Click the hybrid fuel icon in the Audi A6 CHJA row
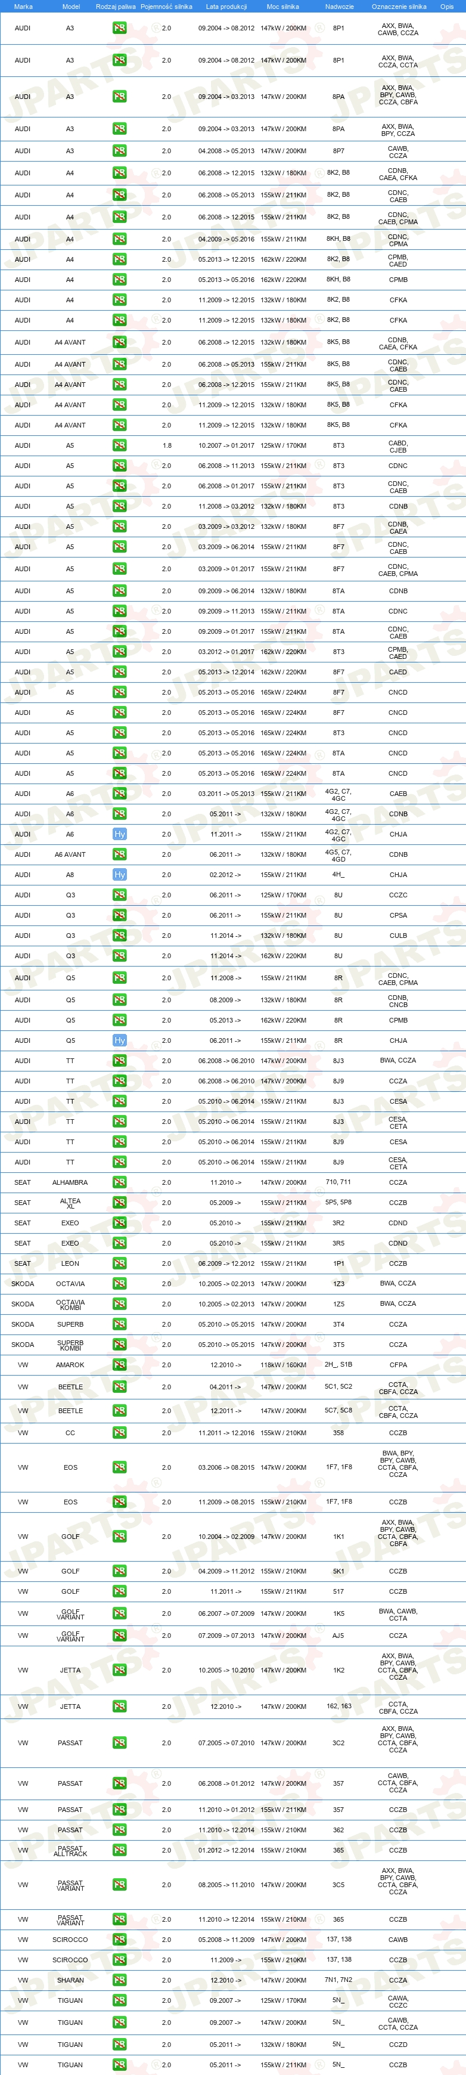 pyautogui.click(x=119, y=835)
